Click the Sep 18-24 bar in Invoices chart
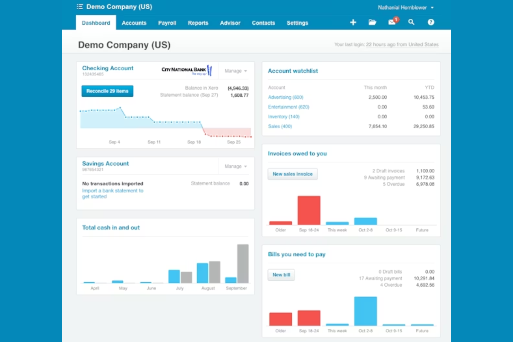Screen dimensions: 513x342 pos(308,210)
